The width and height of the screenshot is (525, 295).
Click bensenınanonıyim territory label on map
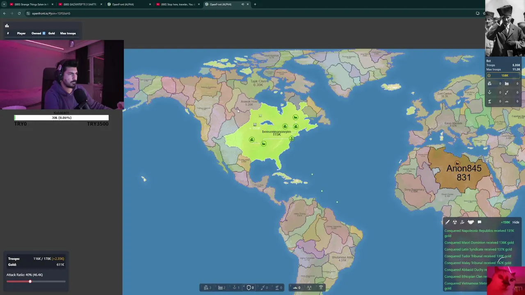coord(276,132)
